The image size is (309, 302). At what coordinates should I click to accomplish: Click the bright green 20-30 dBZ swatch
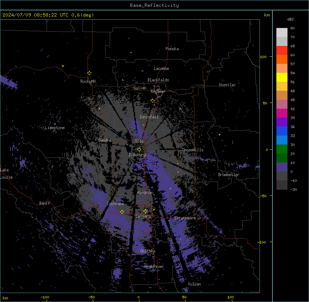click(282, 149)
